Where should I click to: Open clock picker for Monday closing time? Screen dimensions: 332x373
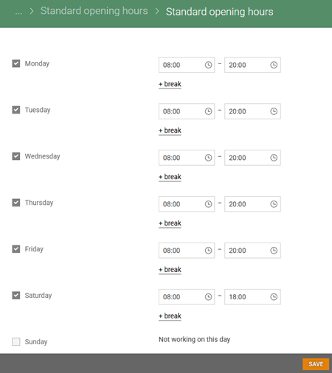pos(274,65)
